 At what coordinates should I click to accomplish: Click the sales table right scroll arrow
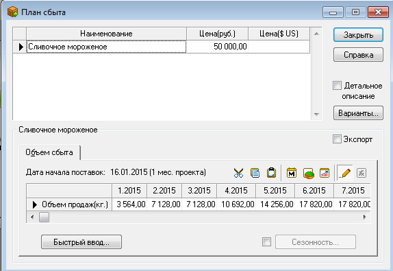pyautogui.click(x=365, y=217)
